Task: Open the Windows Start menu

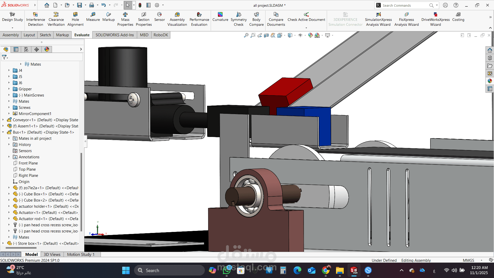Action: pyautogui.click(x=126, y=270)
